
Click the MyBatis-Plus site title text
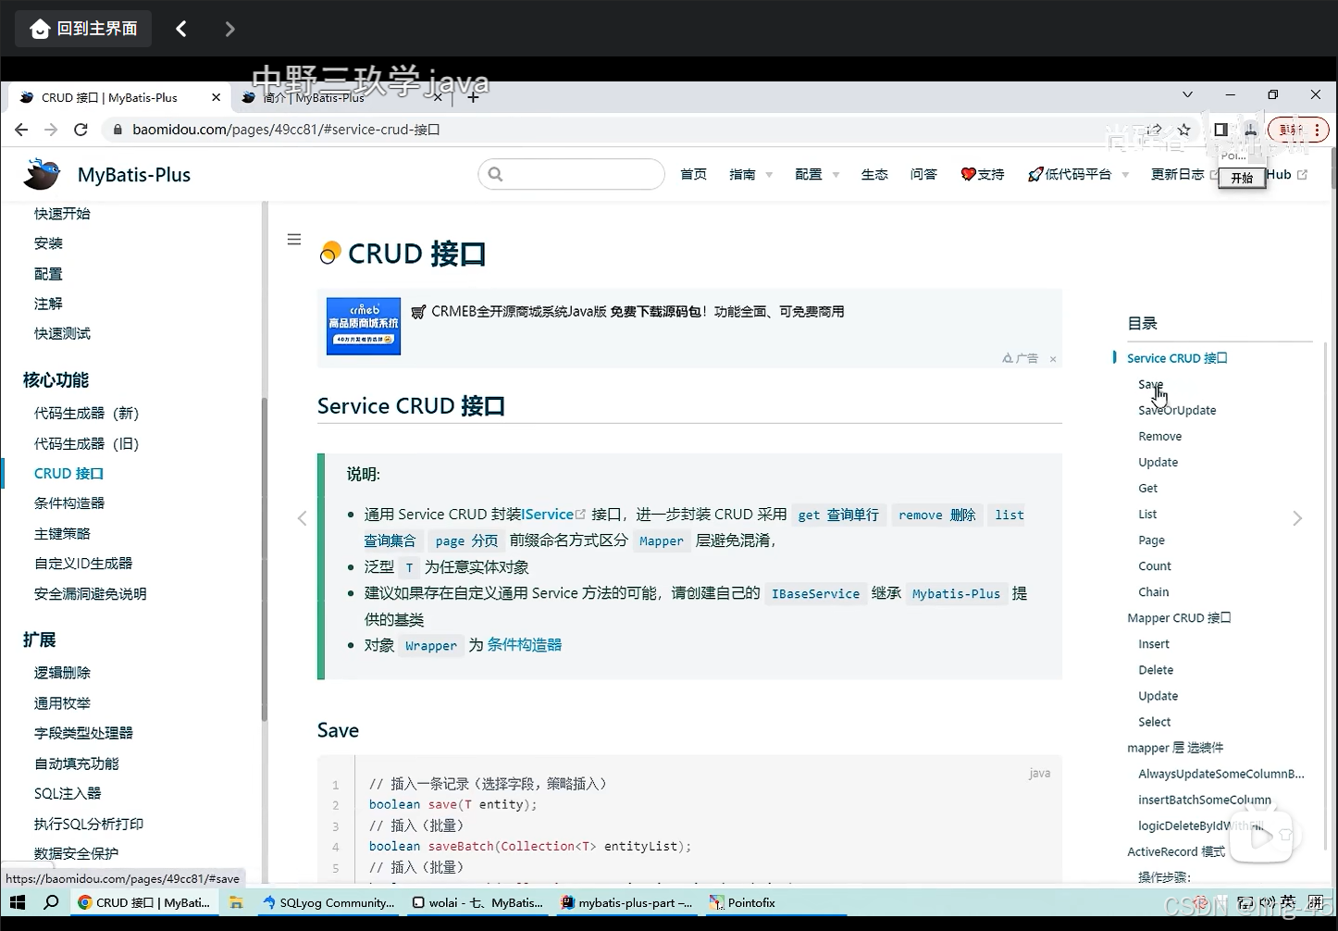tap(134, 175)
